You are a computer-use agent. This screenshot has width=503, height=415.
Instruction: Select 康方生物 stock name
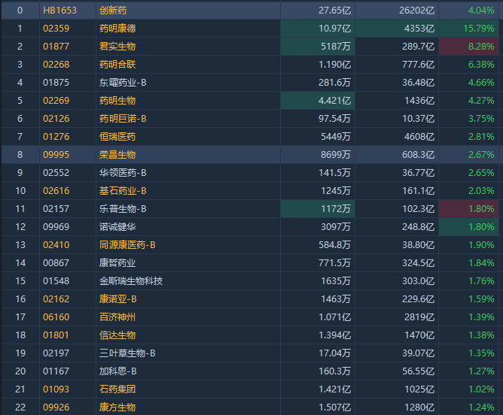coord(117,407)
